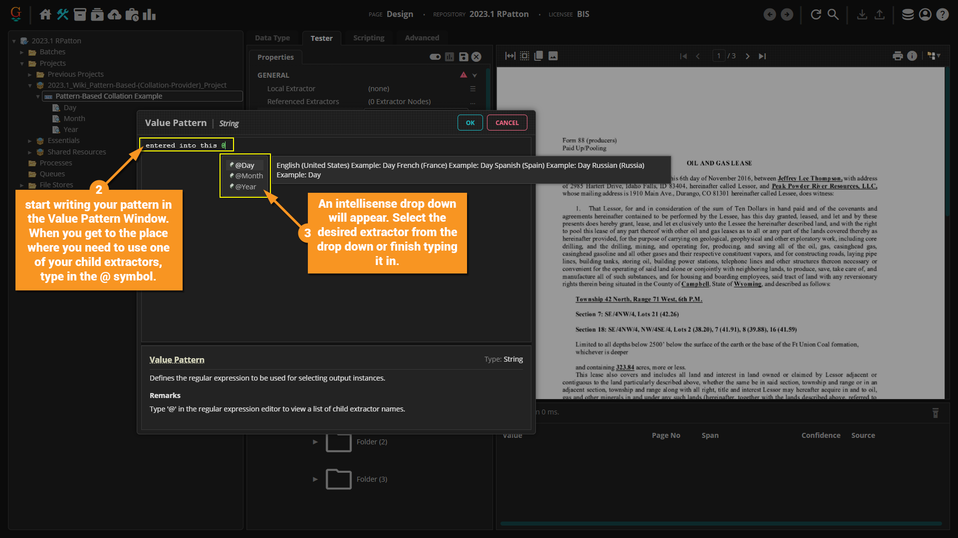This screenshot has height=538, width=958.
Task: Click fit-to-width icon in document viewer
Action: coord(510,56)
